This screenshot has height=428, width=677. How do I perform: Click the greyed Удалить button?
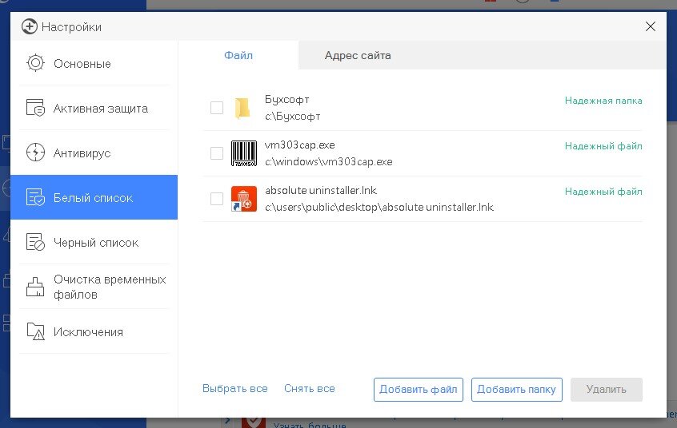coord(607,389)
